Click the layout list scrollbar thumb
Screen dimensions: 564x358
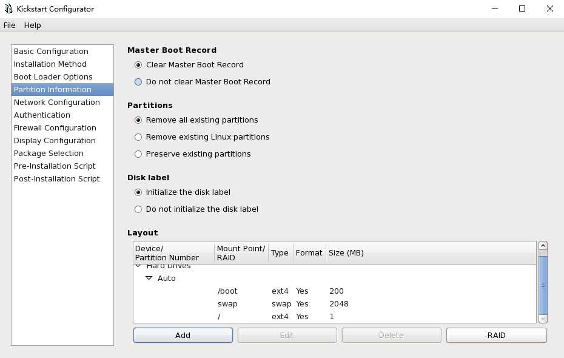[x=543, y=283]
